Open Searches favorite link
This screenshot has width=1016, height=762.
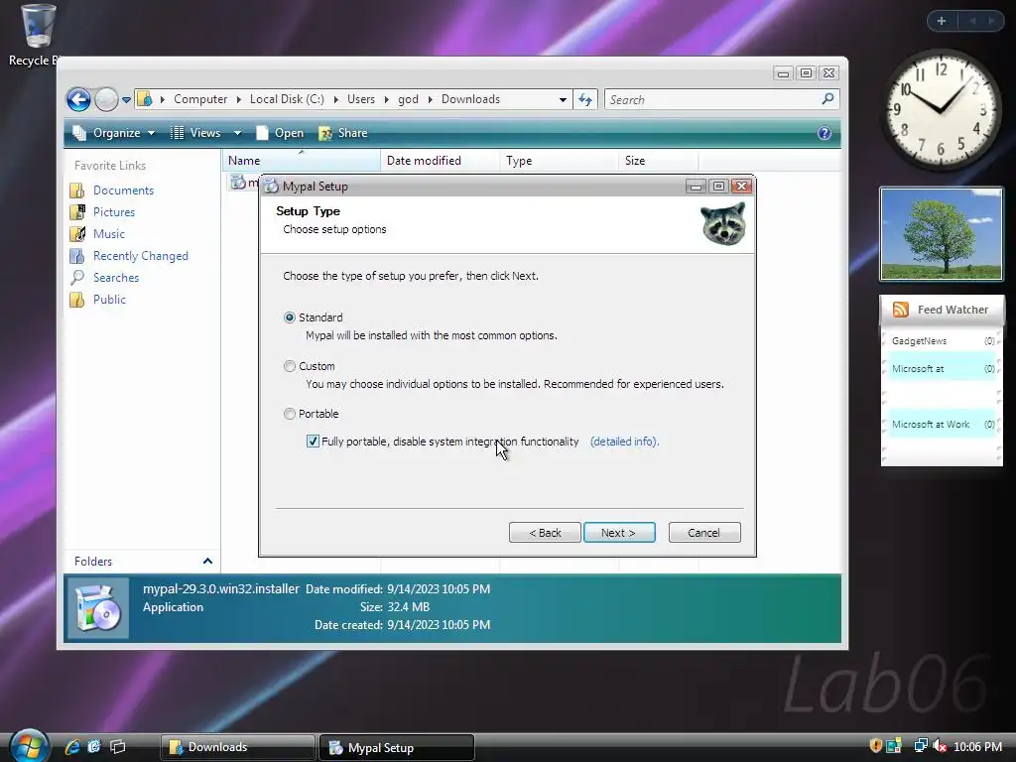point(116,278)
